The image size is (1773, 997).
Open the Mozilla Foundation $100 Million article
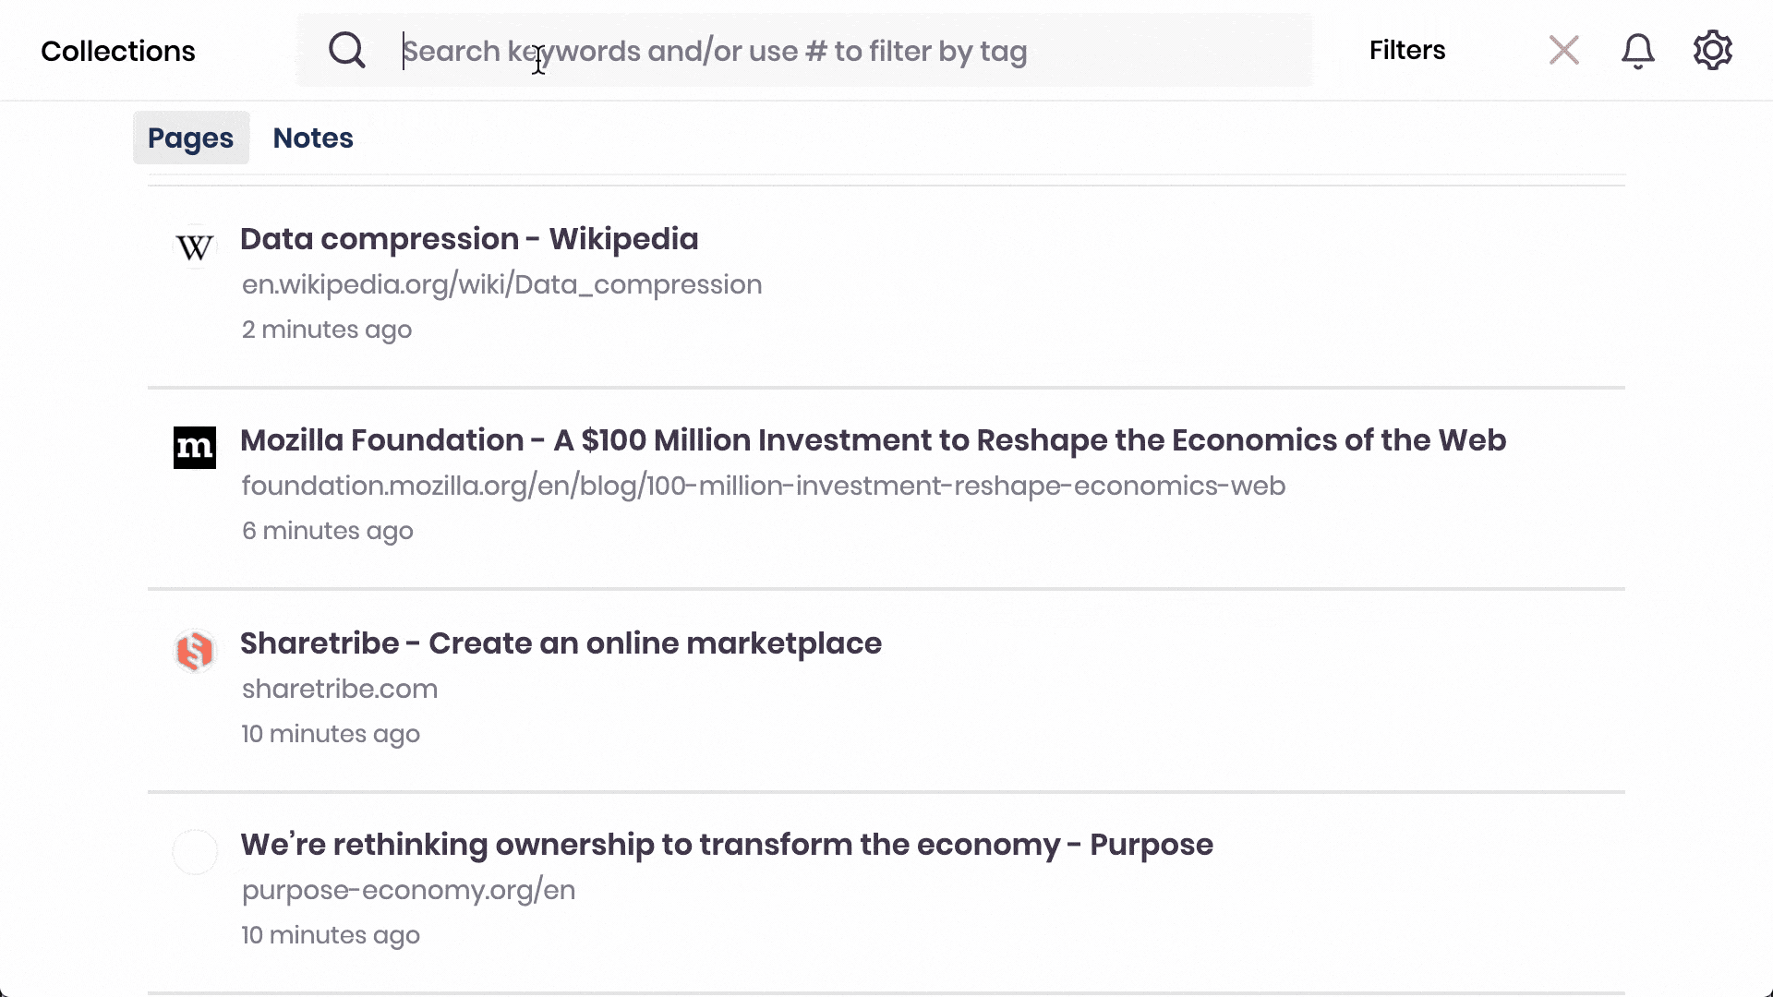click(x=873, y=440)
